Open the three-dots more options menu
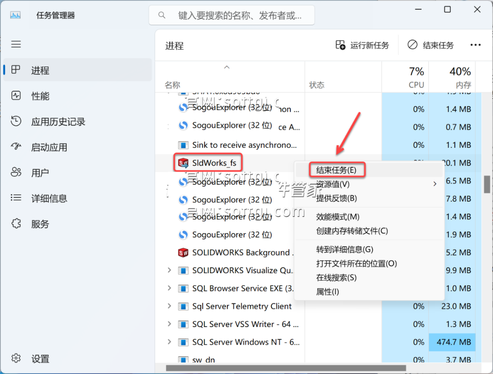This screenshot has width=493, height=374. [x=475, y=45]
